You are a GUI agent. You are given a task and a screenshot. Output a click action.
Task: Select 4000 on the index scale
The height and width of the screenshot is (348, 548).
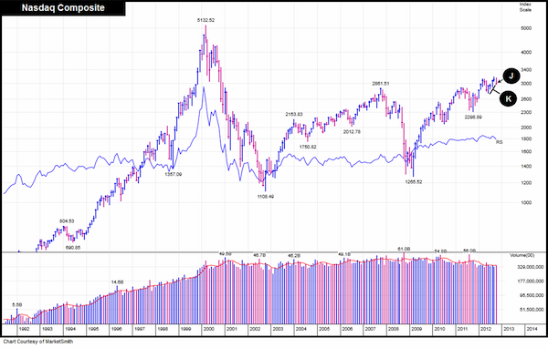(x=526, y=52)
